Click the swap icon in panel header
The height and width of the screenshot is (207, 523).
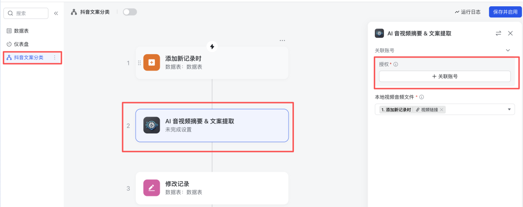click(498, 33)
